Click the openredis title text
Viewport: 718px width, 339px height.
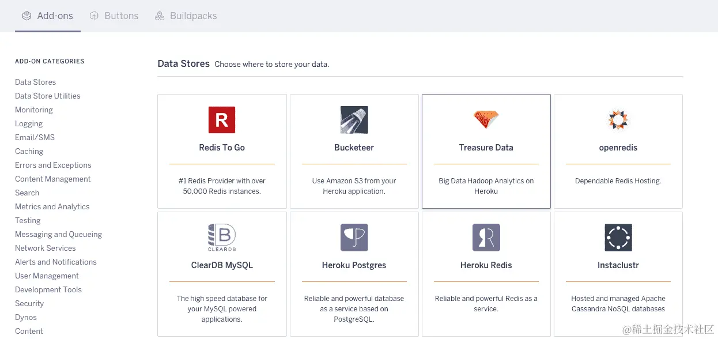[x=618, y=148]
